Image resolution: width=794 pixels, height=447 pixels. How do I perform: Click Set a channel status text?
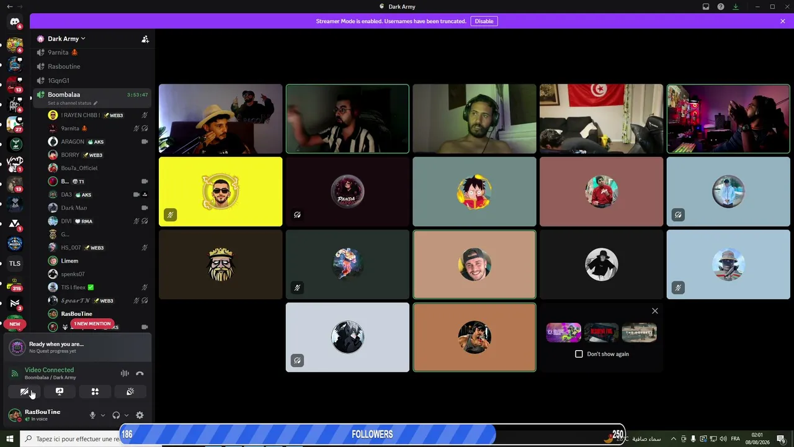[69, 103]
